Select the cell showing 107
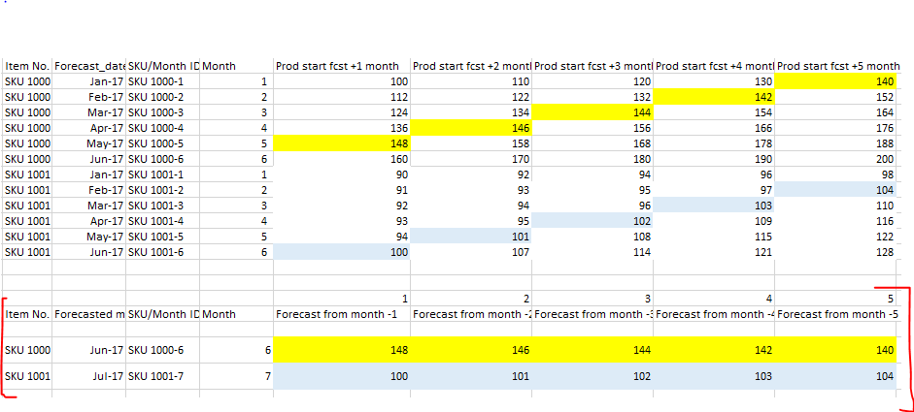 click(x=471, y=252)
